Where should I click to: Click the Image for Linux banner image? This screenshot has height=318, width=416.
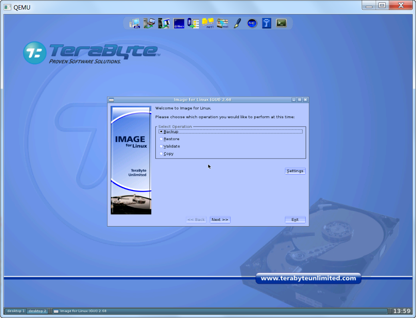click(131, 160)
